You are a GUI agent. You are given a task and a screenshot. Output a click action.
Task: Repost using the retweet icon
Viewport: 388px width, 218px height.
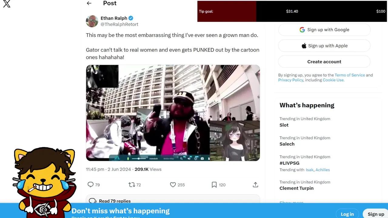[132, 185]
